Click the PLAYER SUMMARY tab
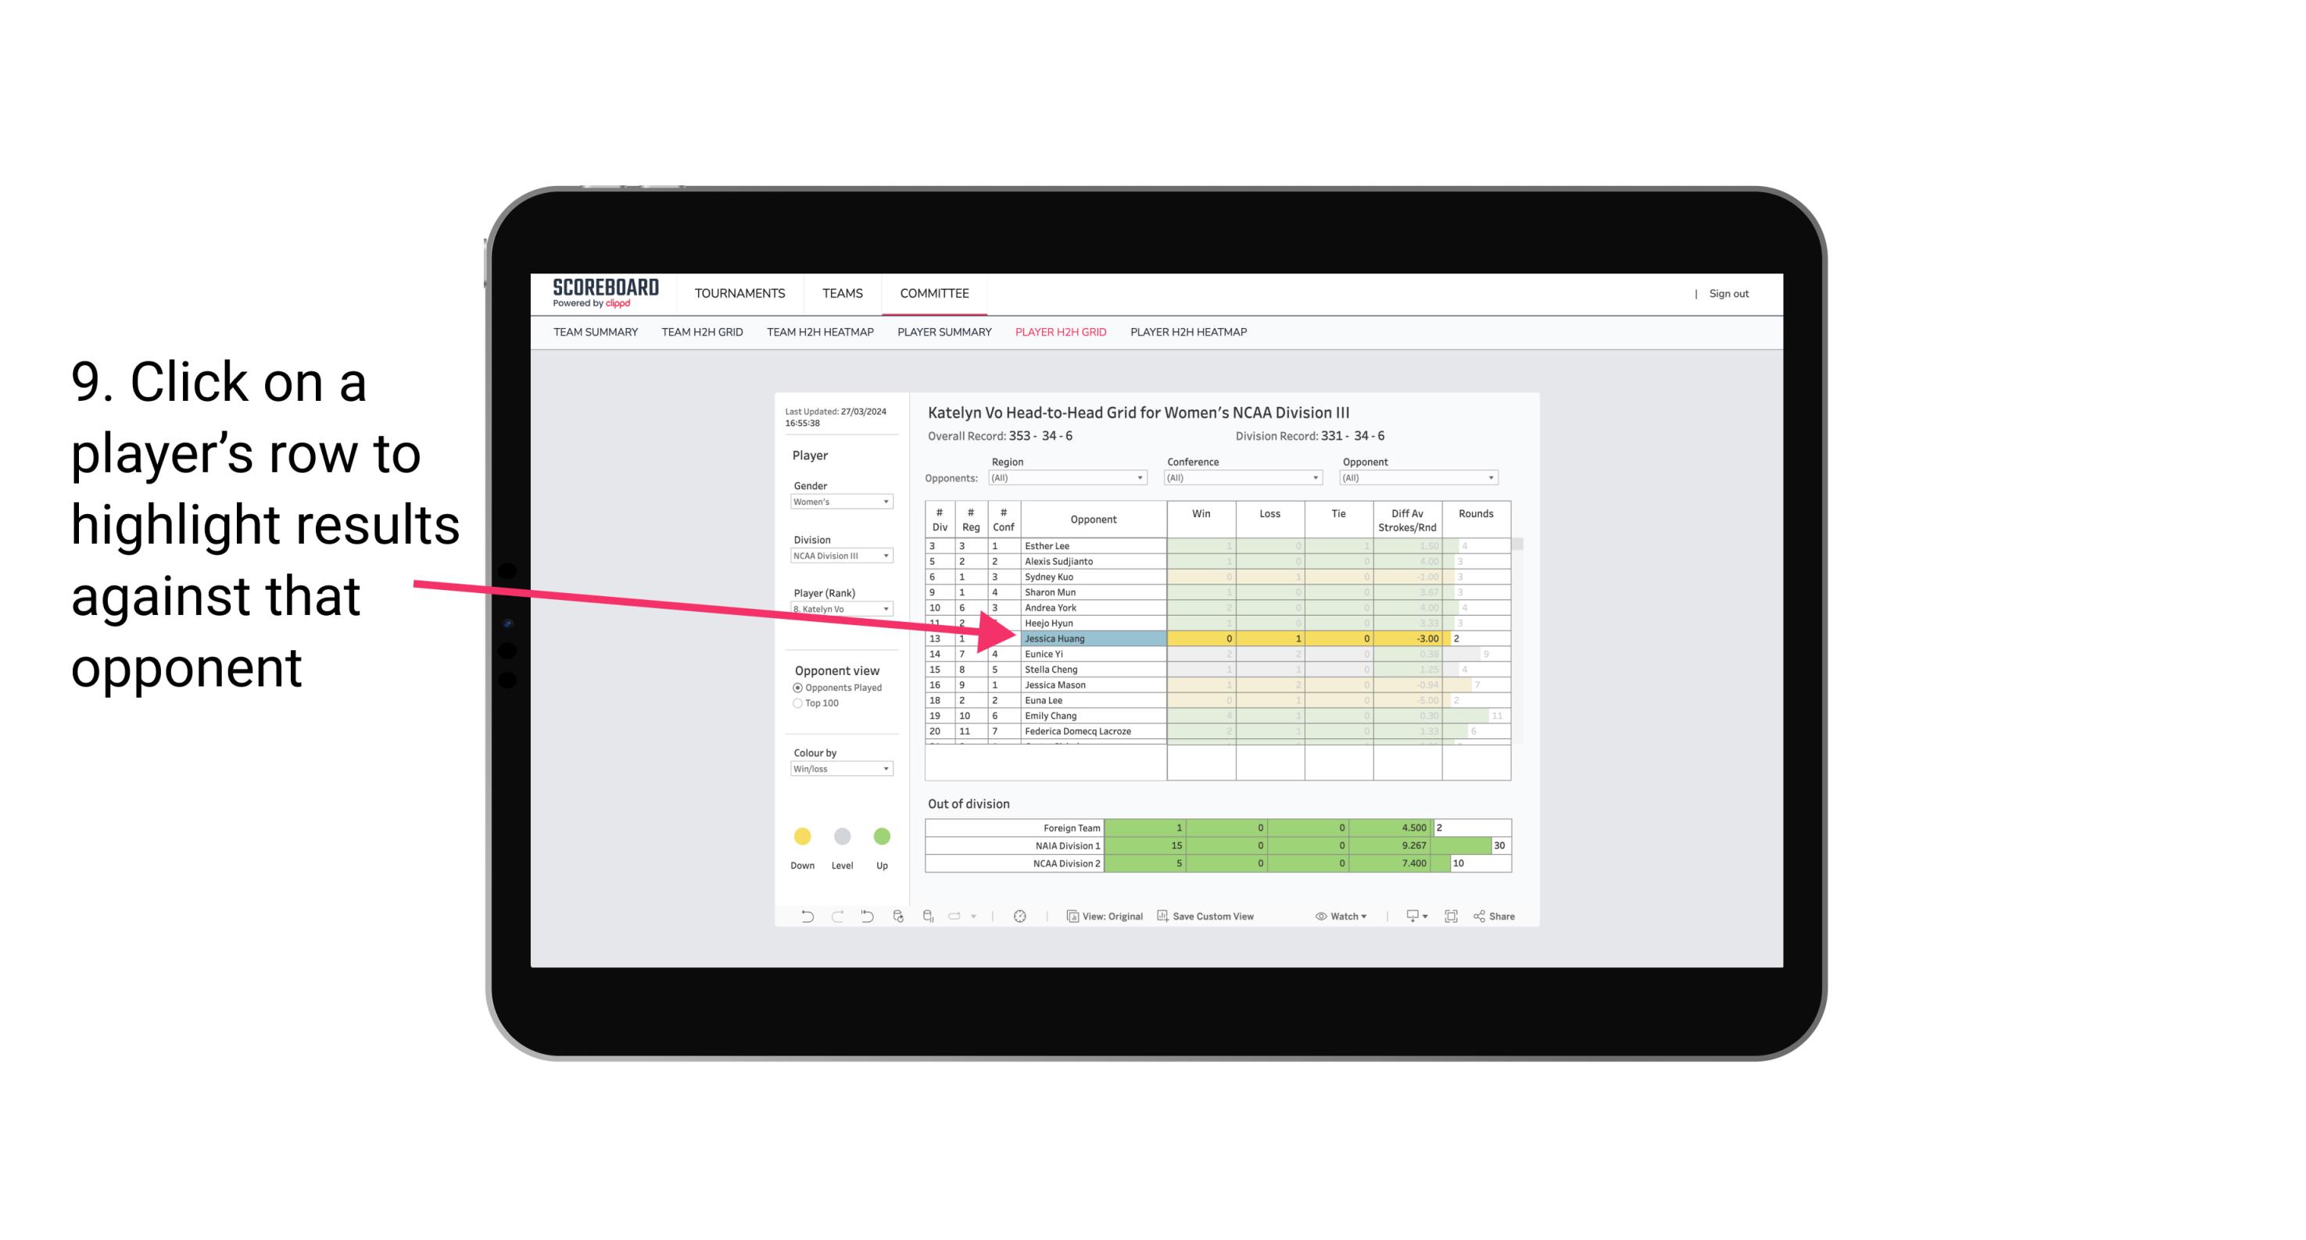Screen dimensions: 2306x1240 [x=942, y=333]
